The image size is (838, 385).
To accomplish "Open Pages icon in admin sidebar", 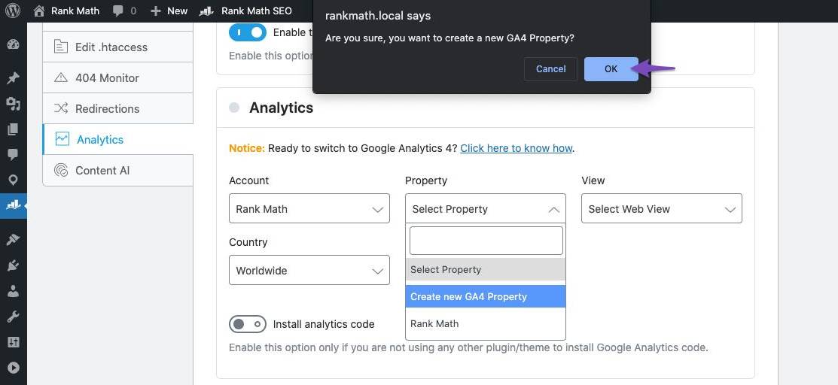I will pos(13,129).
